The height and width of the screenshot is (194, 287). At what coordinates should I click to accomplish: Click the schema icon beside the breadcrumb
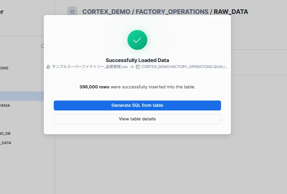72,12
